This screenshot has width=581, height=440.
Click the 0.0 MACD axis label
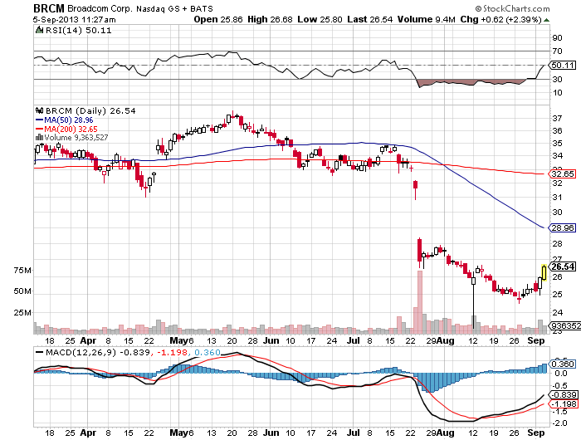click(561, 374)
